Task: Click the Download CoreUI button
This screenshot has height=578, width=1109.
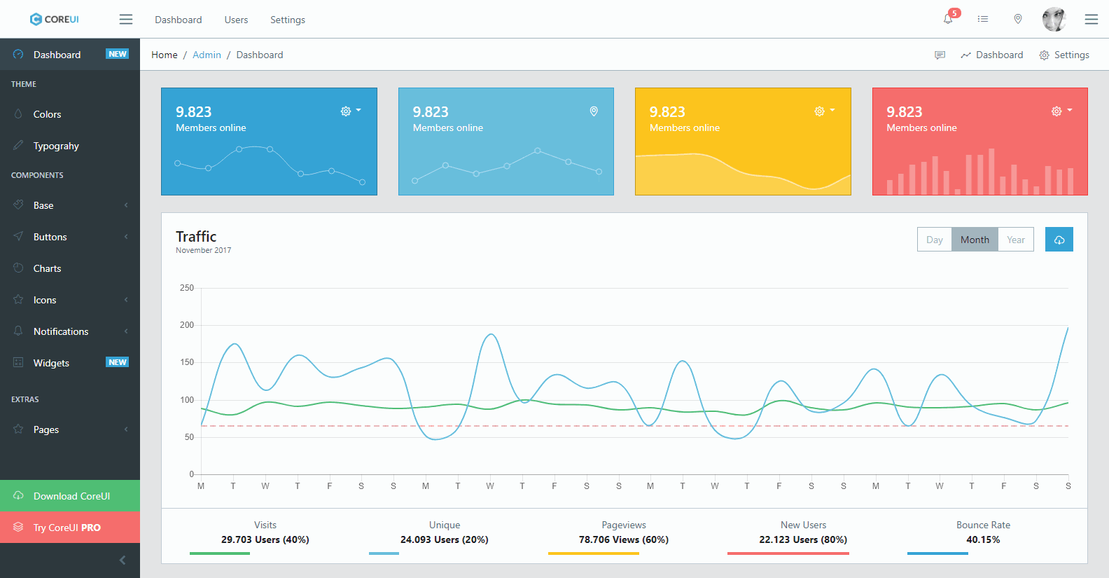Action: tap(70, 496)
